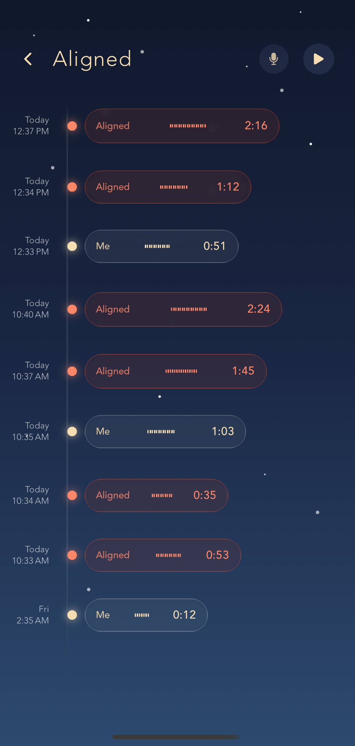Tap the timeline dot beside 12:37 PM
The width and height of the screenshot is (355, 746).
[72, 126]
